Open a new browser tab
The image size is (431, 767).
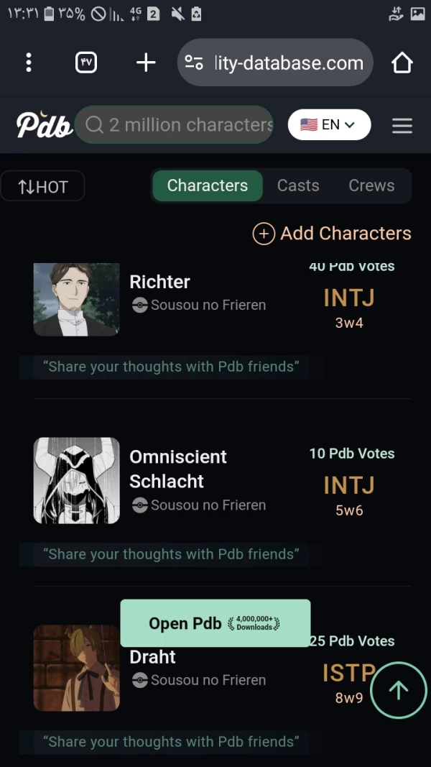point(146,63)
